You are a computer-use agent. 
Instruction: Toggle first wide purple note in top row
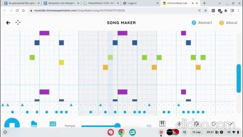[44, 33]
